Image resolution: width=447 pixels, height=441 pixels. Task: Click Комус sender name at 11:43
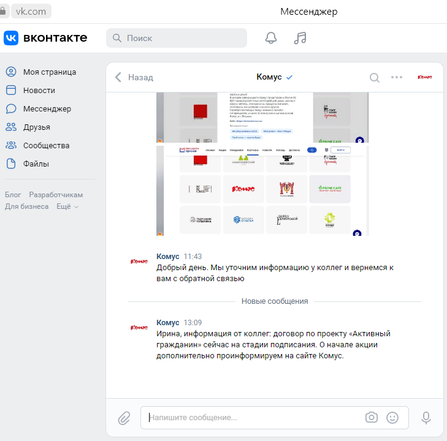(167, 256)
